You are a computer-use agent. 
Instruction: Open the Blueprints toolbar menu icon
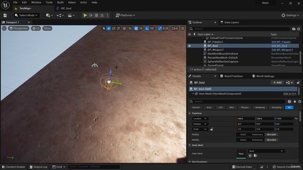tap(60, 15)
